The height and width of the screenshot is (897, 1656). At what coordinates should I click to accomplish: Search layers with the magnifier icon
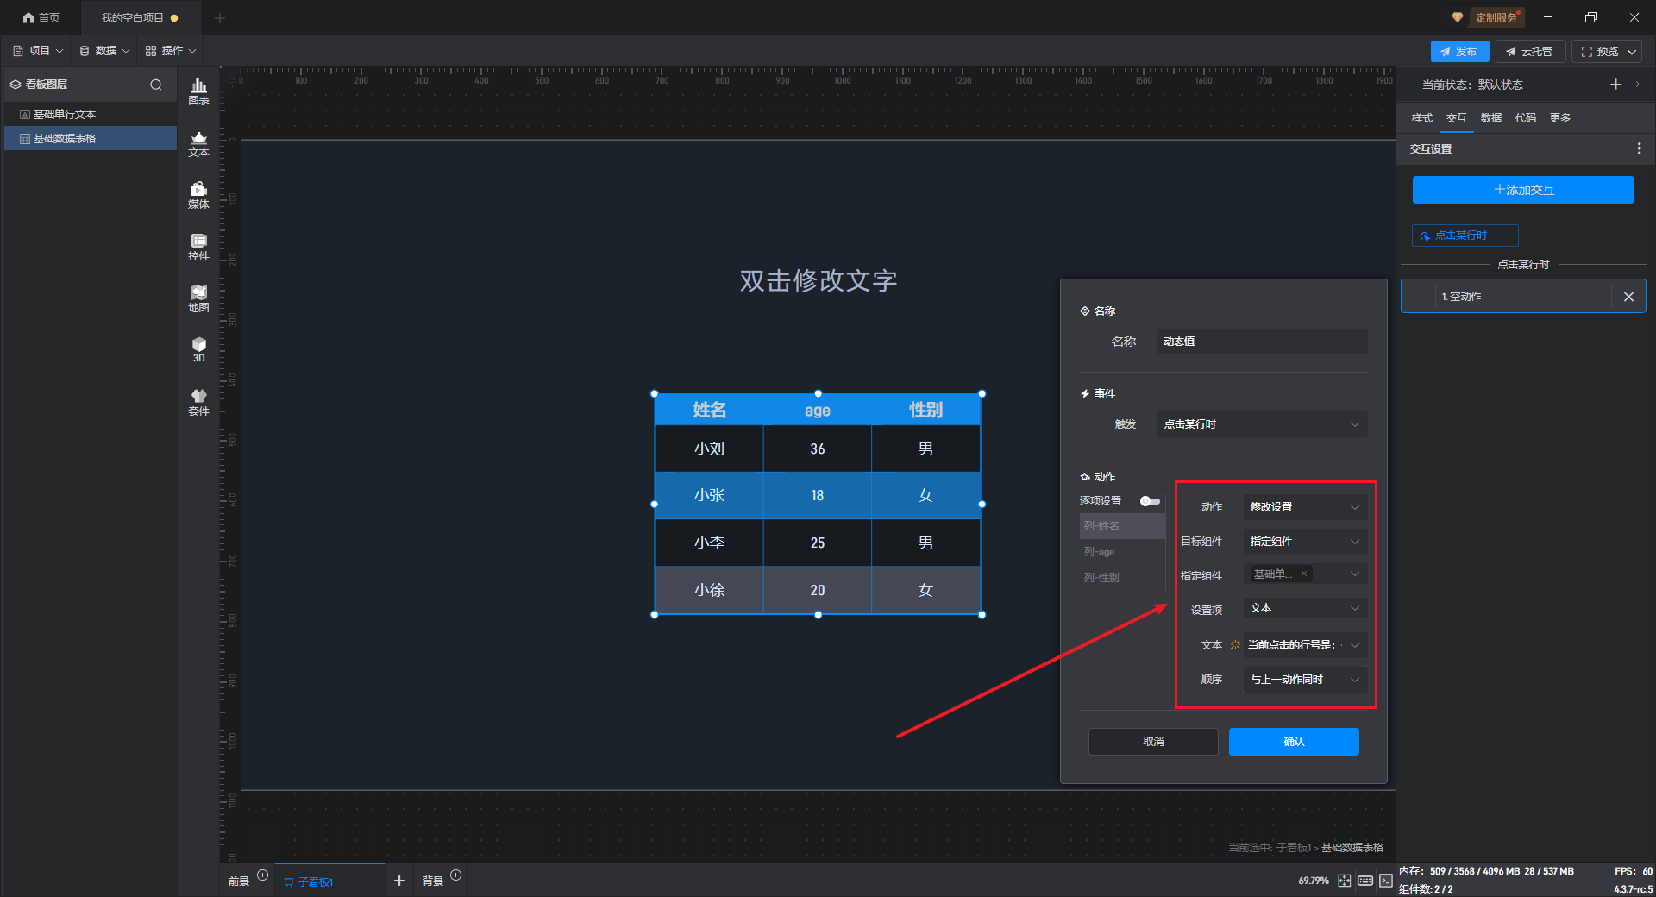156,85
